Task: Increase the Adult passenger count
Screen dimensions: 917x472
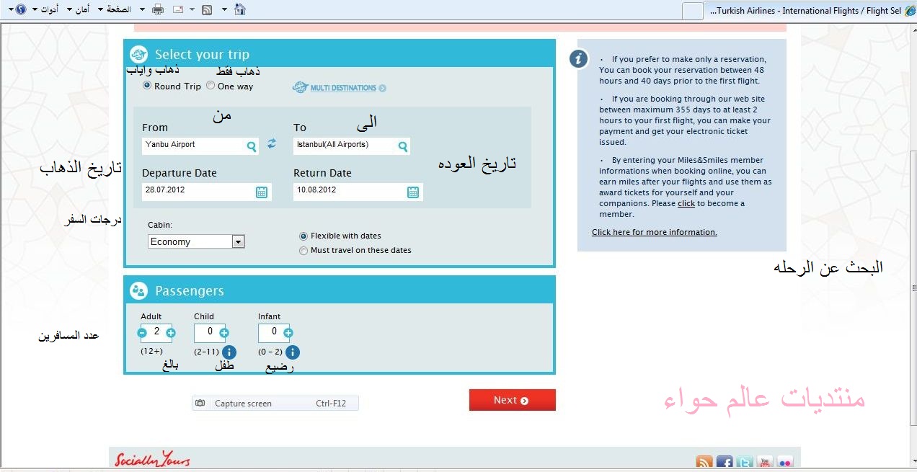Action: 171,333
